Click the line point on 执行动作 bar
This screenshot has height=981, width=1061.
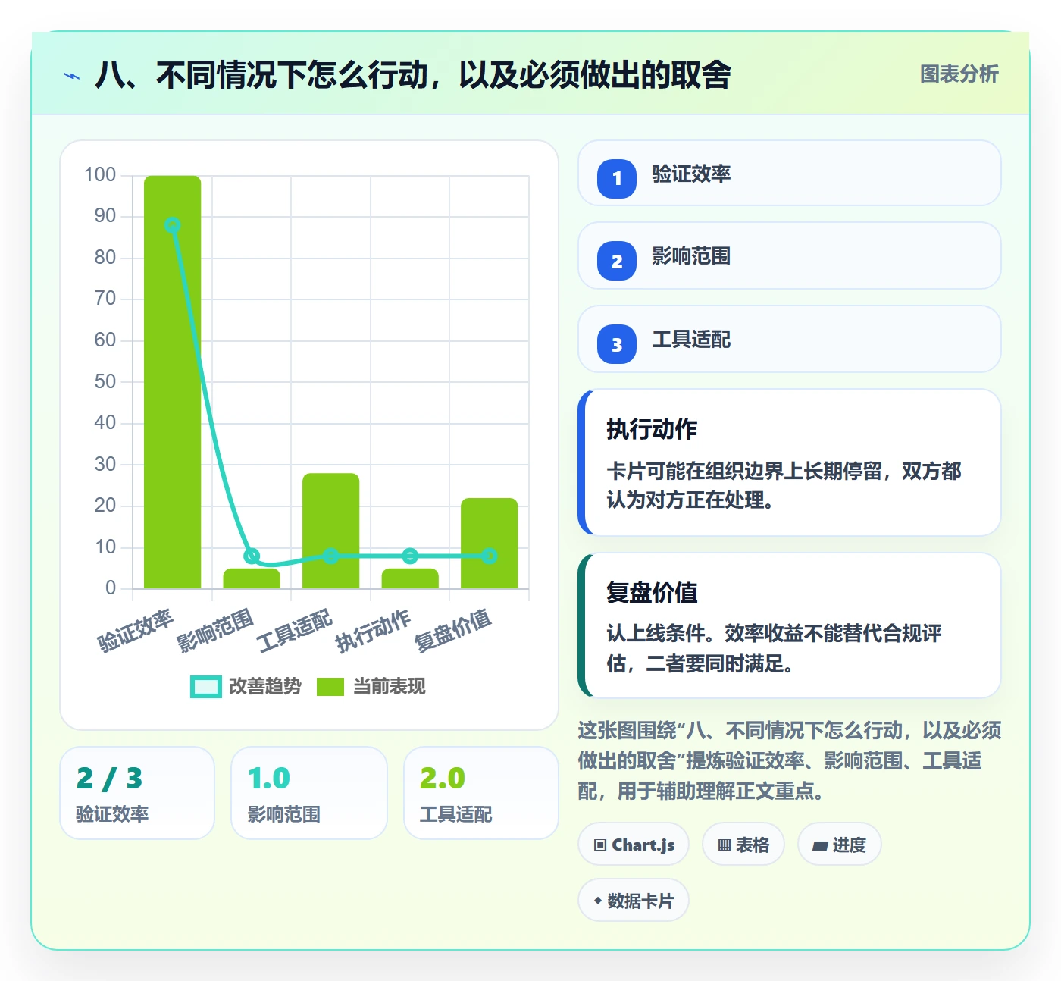pos(410,556)
